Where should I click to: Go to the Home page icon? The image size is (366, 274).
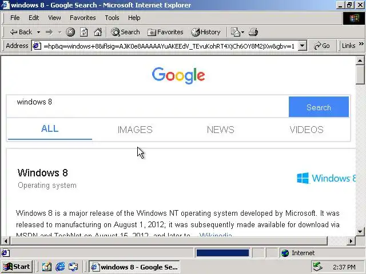click(98, 32)
